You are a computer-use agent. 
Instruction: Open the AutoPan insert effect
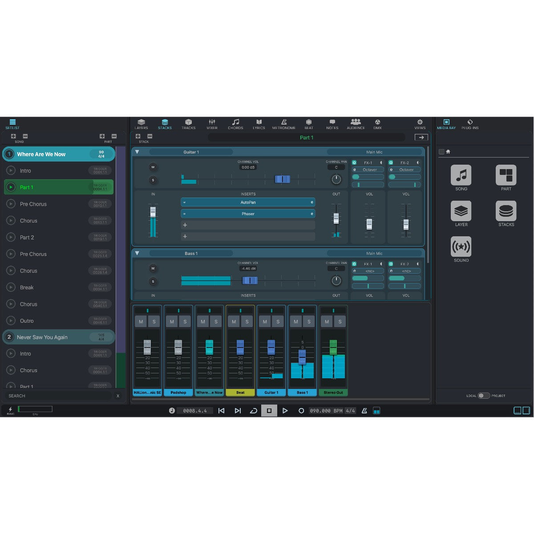(x=248, y=202)
